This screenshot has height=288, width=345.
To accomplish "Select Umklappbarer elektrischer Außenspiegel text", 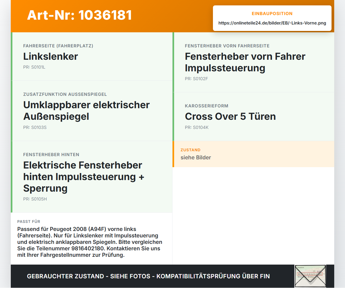I will point(86,111).
